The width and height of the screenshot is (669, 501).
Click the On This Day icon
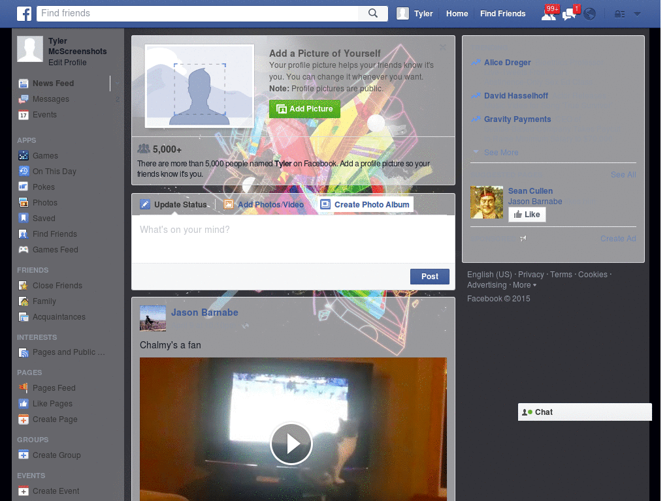pos(24,172)
